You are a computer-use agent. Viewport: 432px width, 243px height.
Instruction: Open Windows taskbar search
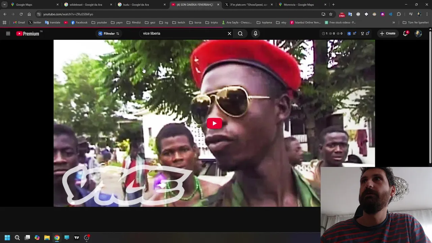pyautogui.click(x=17, y=238)
